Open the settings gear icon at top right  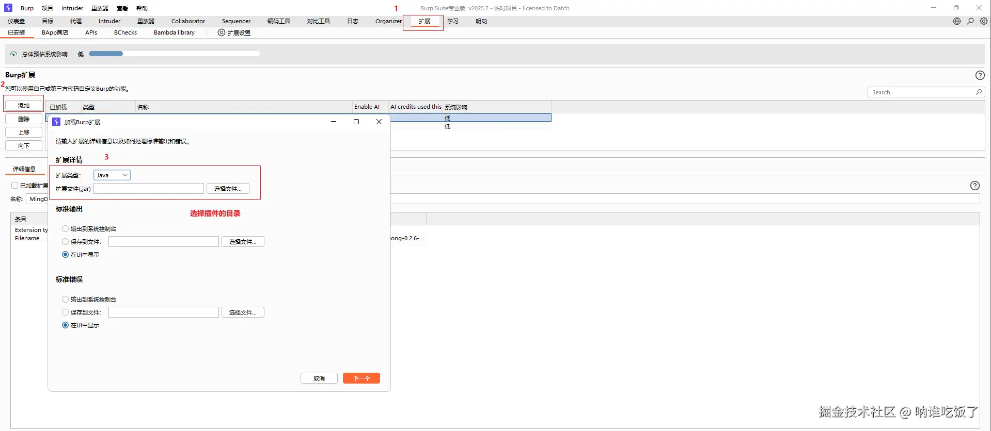[x=984, y=21]
